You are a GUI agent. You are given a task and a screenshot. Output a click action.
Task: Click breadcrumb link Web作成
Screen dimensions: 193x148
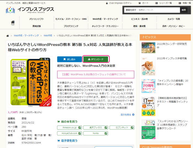pyautogui.click(x=48, y=36)
